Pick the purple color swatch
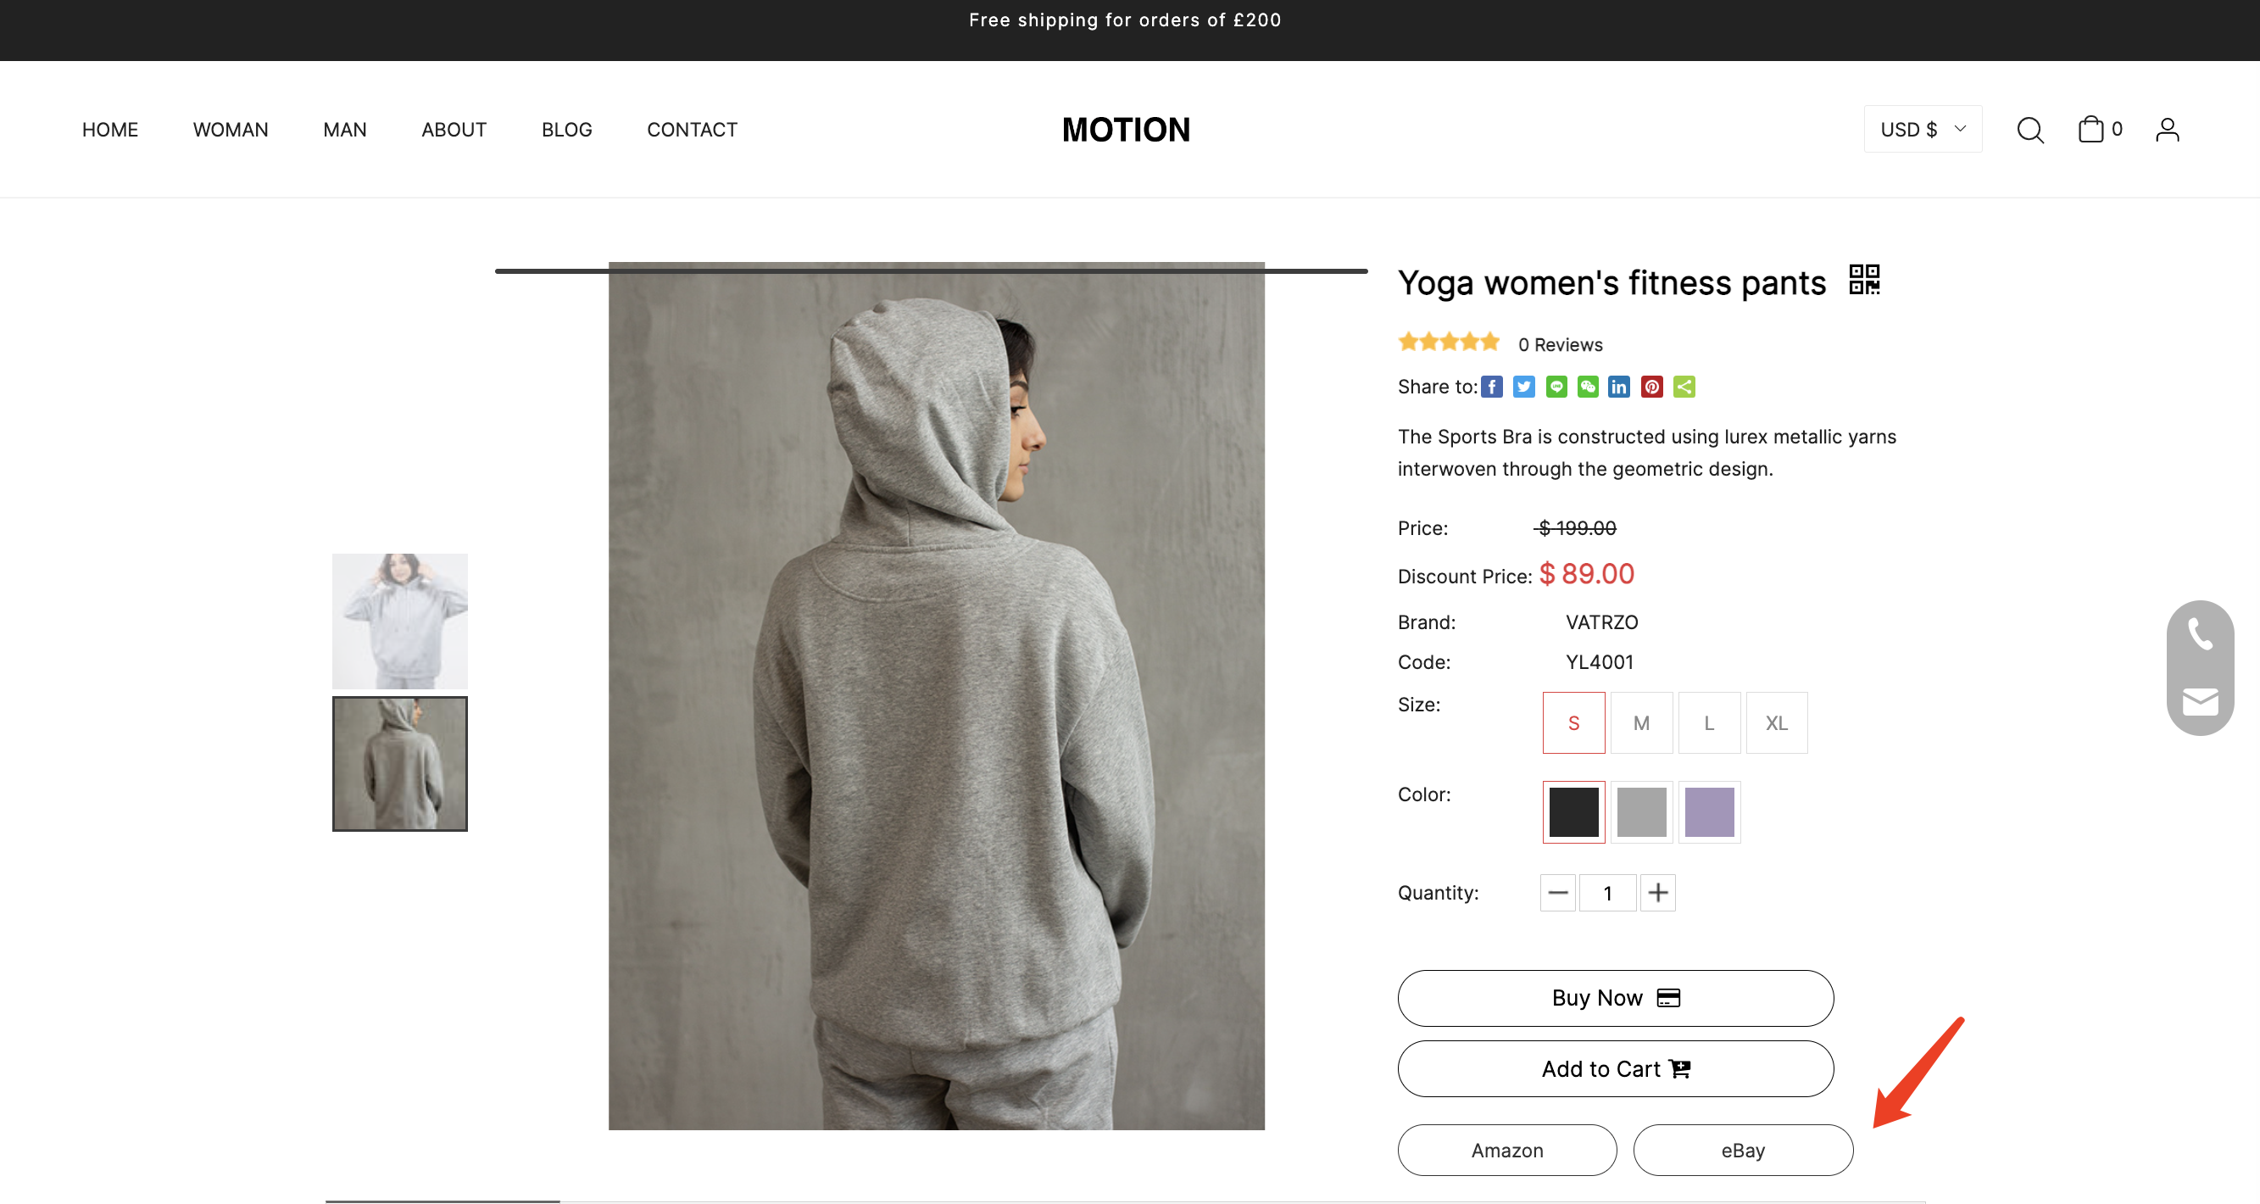This screenshot has width=2260, height=1204. 1708,811
